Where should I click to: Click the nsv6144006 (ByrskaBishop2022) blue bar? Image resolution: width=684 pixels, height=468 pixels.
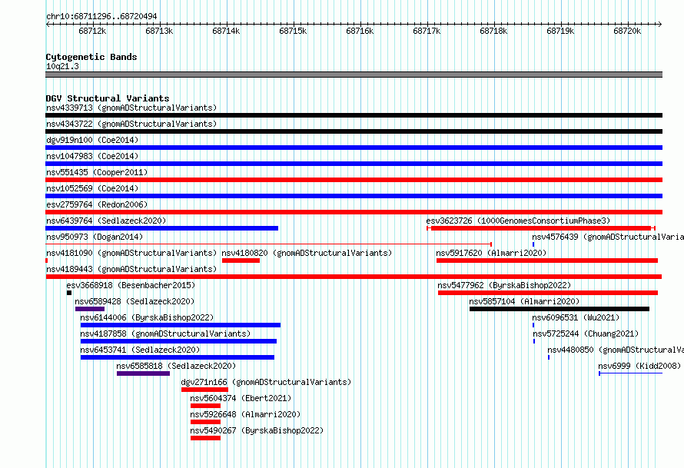click(x=181, y=325)
